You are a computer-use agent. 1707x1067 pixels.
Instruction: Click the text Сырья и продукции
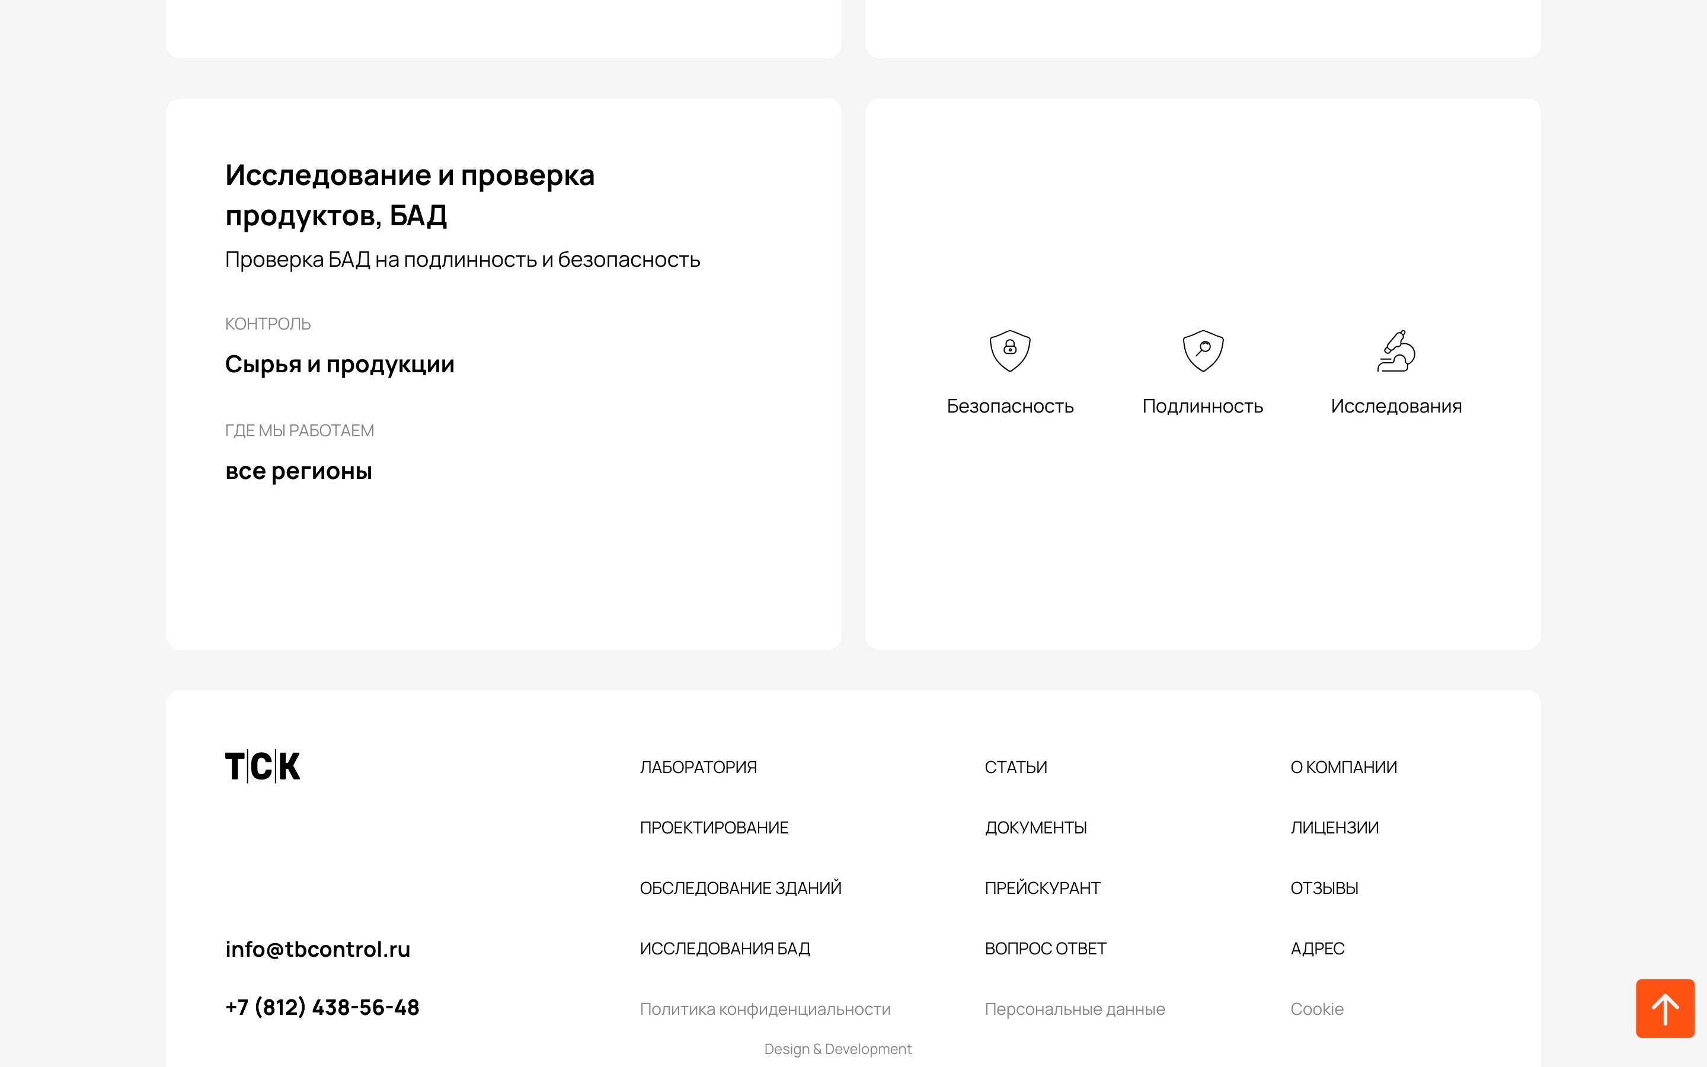click(339, 364)
